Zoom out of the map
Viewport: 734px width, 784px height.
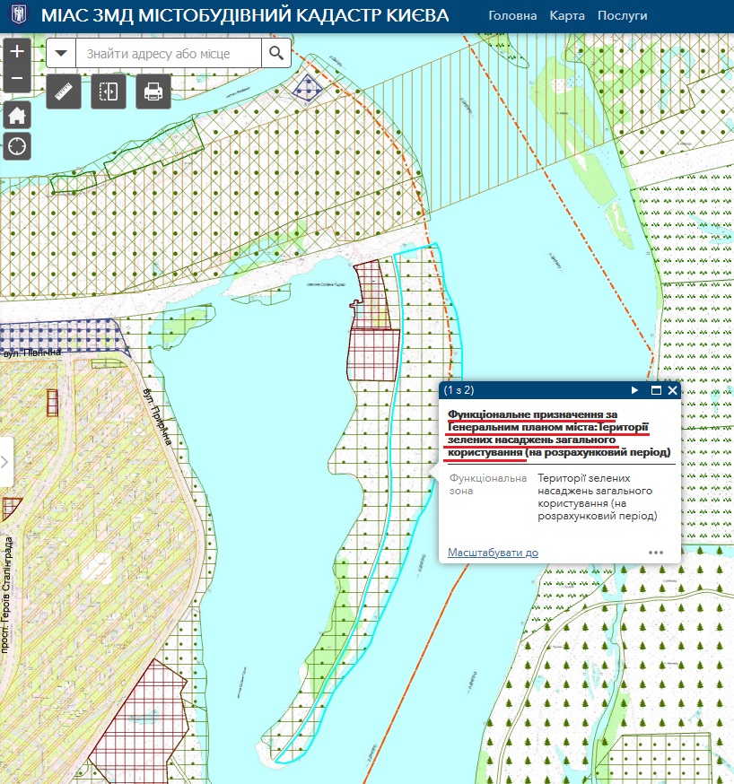[17, 79]
